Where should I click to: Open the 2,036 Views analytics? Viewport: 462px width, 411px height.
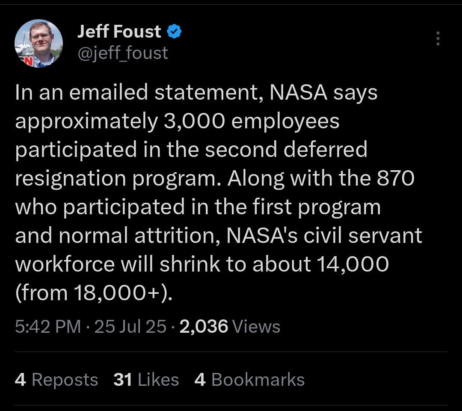click(230, 327)
